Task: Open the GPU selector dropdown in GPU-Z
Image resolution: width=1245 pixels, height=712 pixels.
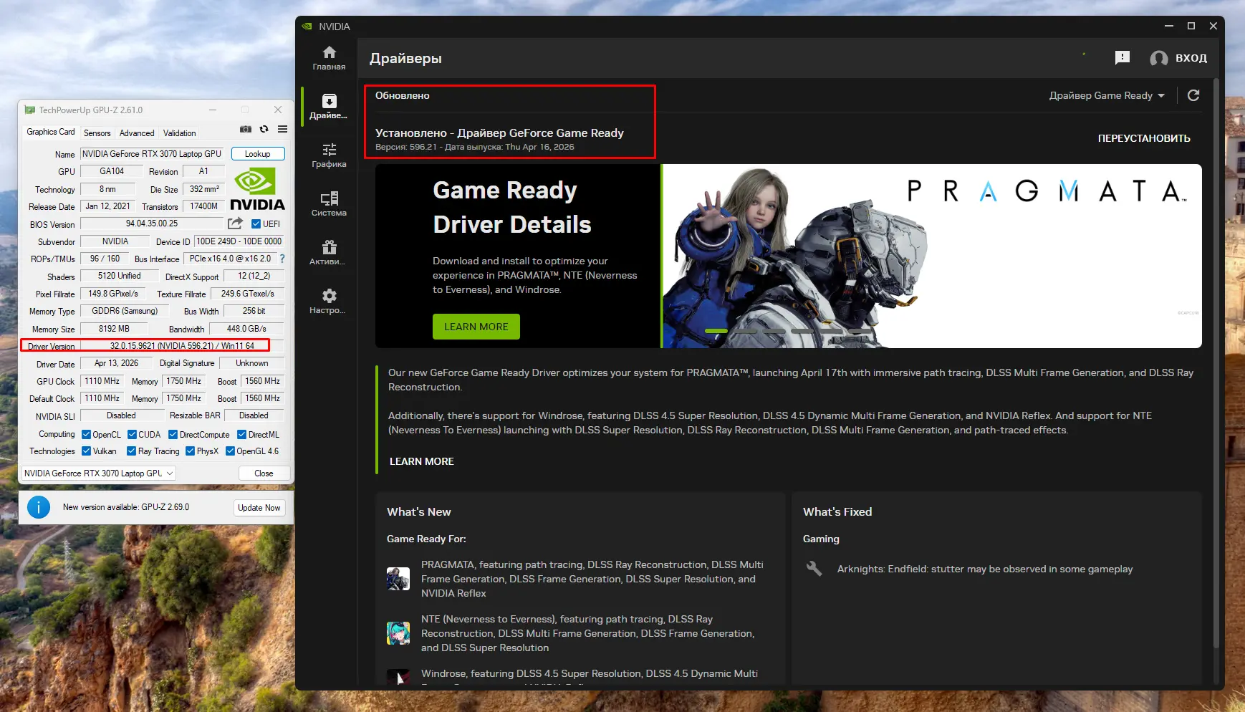Action: point(98,473)
